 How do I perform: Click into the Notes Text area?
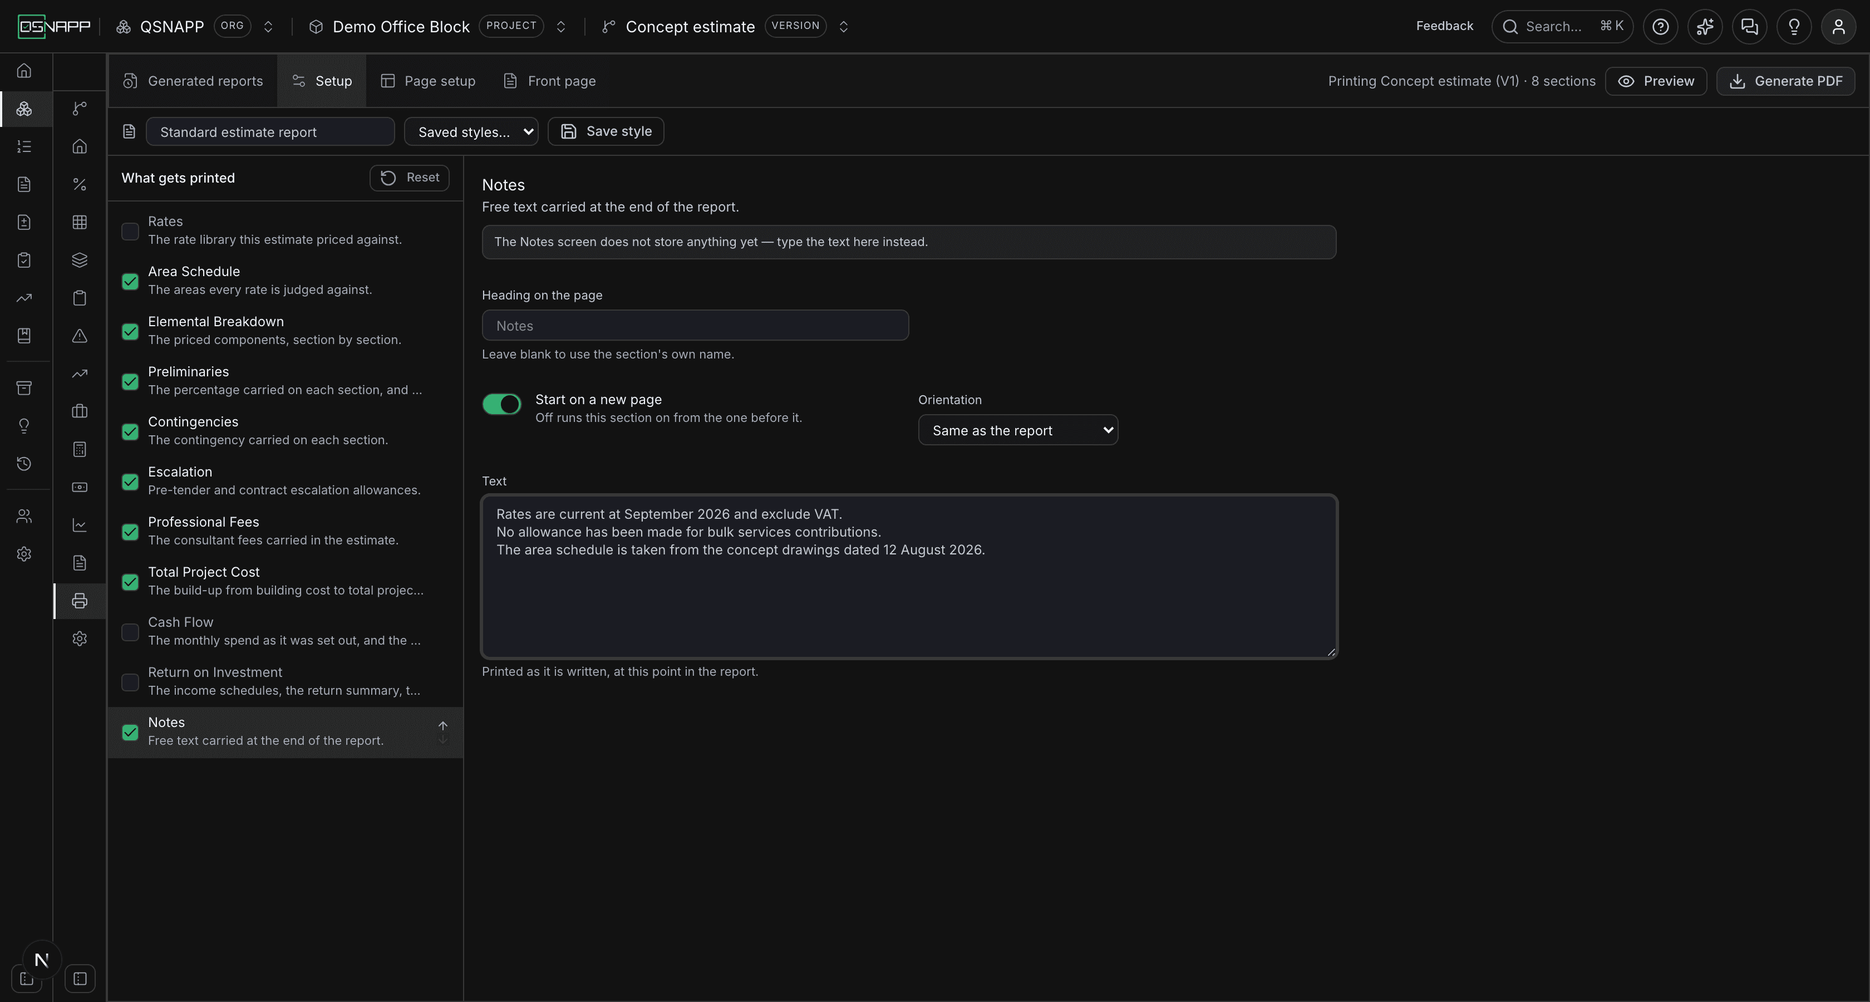pos(909,577)
